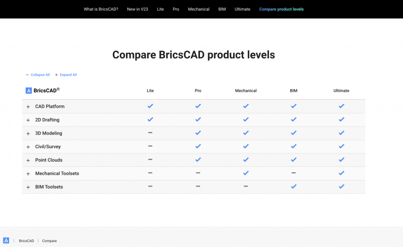
Task: Click Ultimate checkmark in BIM Toolsets row
Action: coord(342,187)
